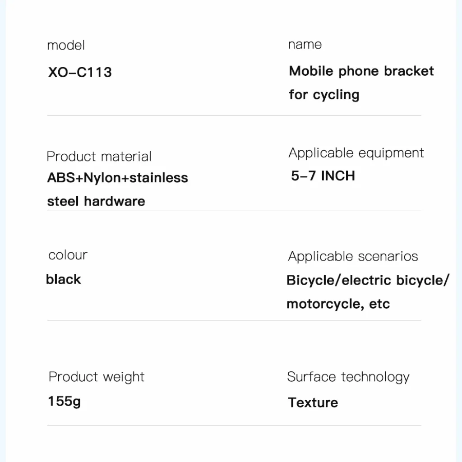Select the XO-C113 model number
462x462 pixels.
pos(80,72)
